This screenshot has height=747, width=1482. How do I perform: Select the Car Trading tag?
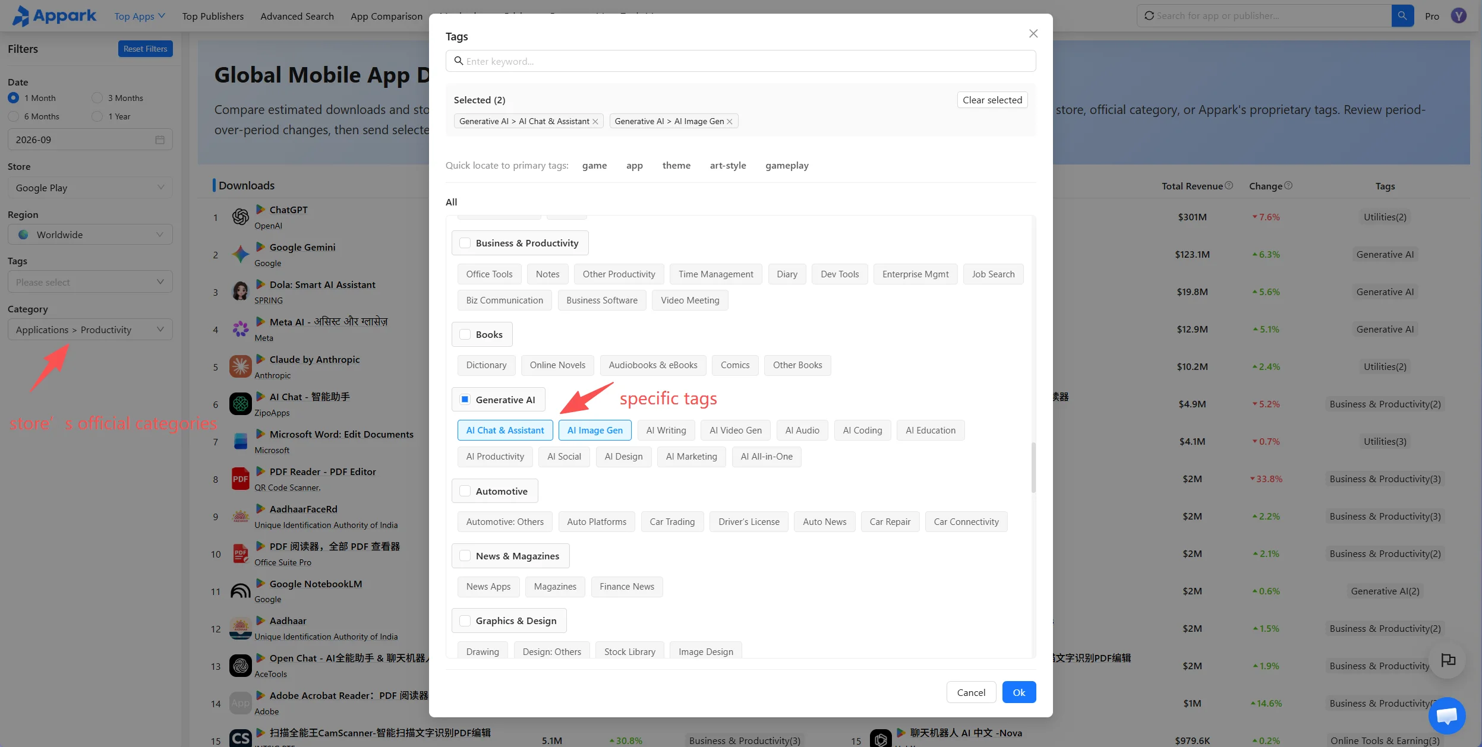tap(672, 522)
